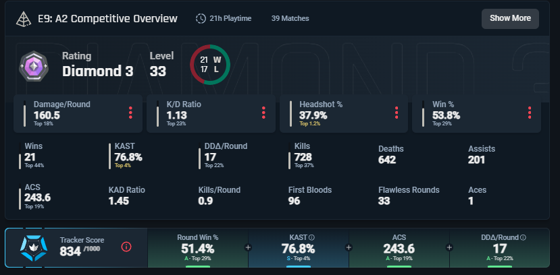
Task: Click the Assists value 201
Action: [x=476, y=160]
